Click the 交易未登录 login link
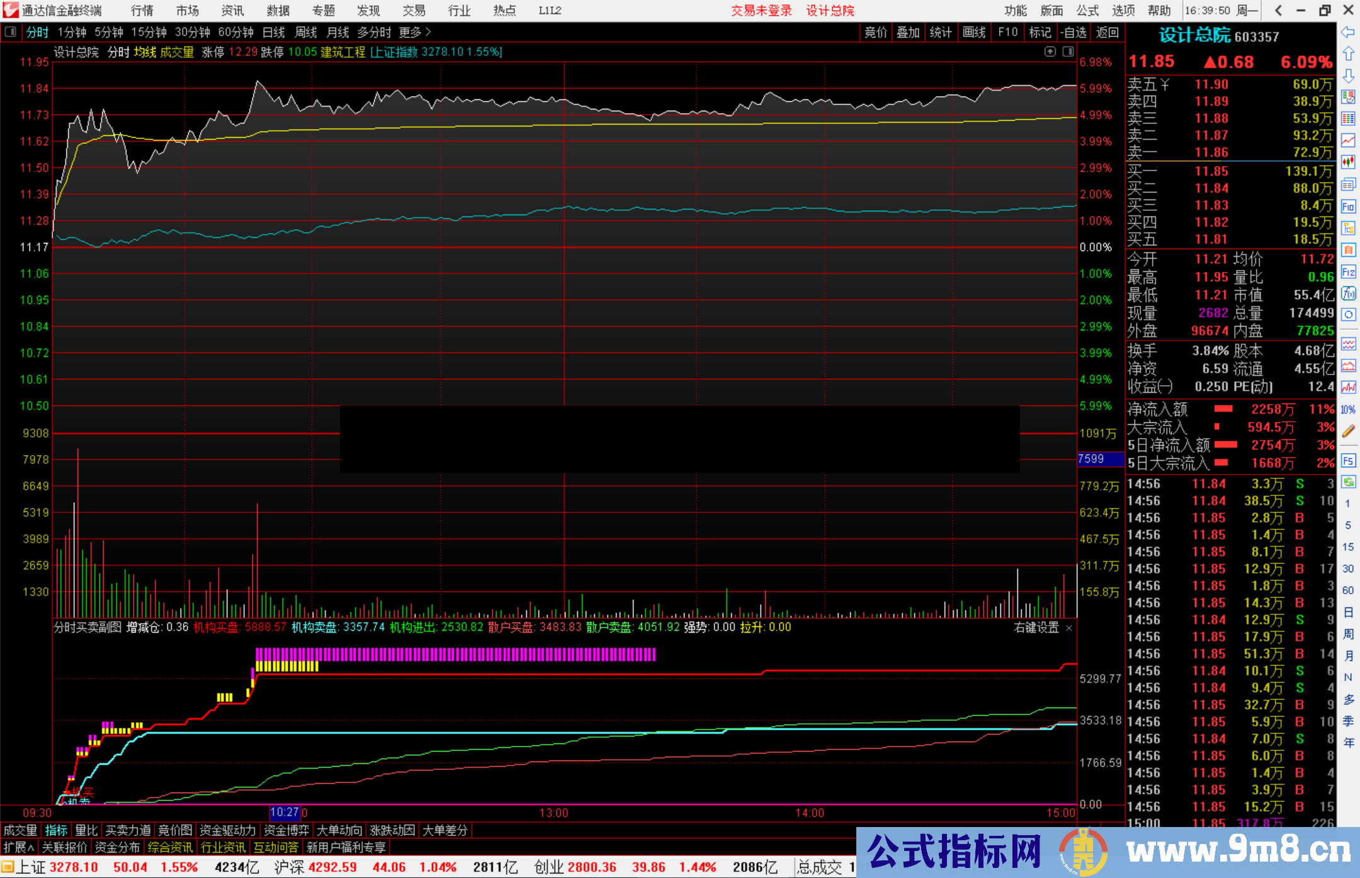The height and width of the screenshot is (878, 1360). pos(761,10)
